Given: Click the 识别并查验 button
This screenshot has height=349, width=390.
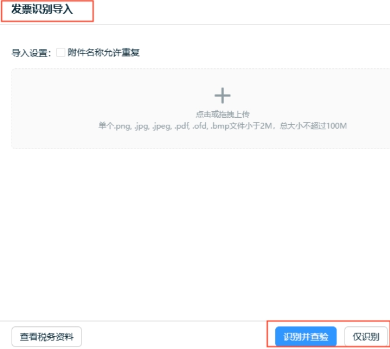Looking at the screenshot, I should point(306,337).
